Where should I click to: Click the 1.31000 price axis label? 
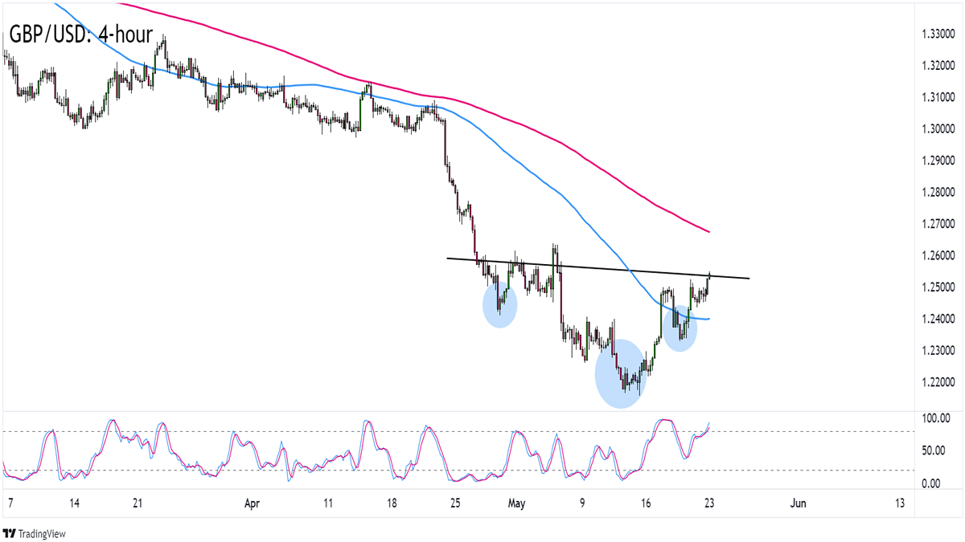[x=939, y=98]
